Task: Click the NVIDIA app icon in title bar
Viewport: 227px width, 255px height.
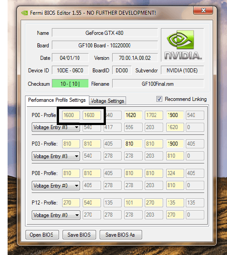Action: point(25,13)
